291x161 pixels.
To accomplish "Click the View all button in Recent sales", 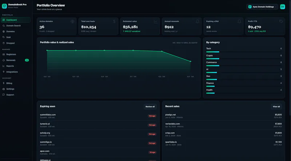I will point(276,107).
